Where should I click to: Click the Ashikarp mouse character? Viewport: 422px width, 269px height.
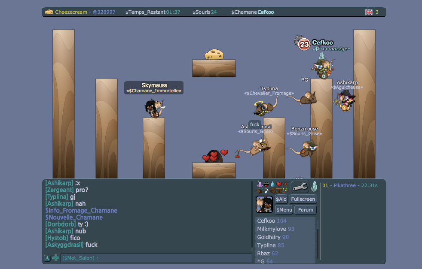coord(345,101)
